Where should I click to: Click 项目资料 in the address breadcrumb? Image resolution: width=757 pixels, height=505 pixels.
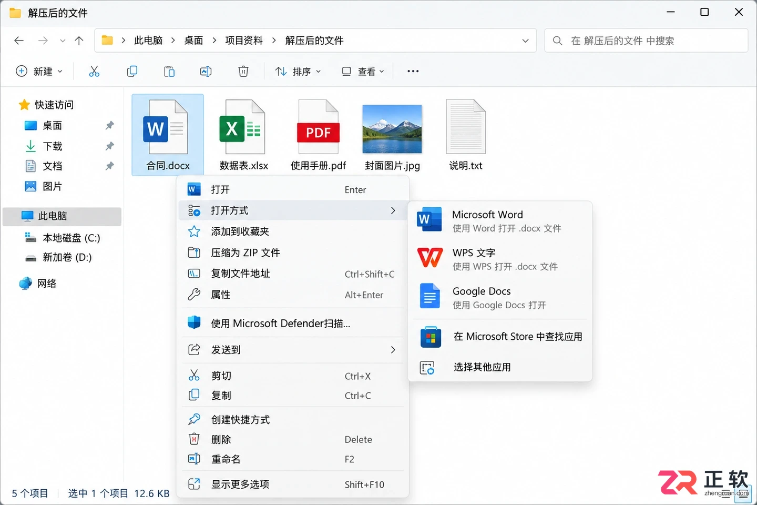click(244, 41)
